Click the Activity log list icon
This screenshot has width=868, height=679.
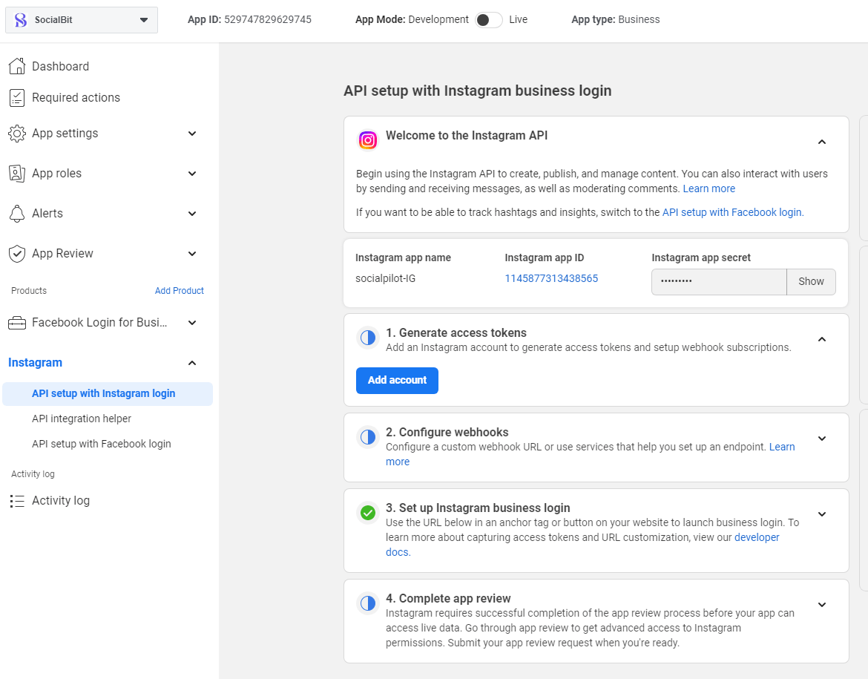pos(17,501)
